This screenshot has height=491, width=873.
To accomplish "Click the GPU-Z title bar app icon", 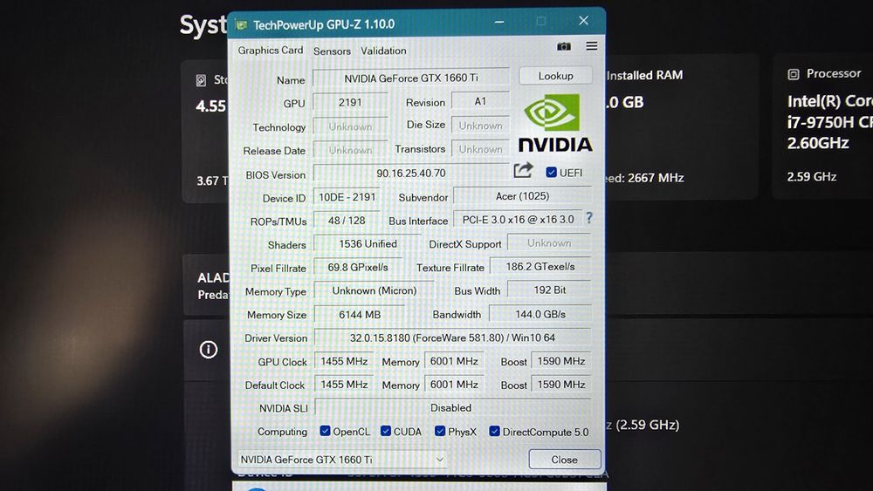I will pos(241,24).
